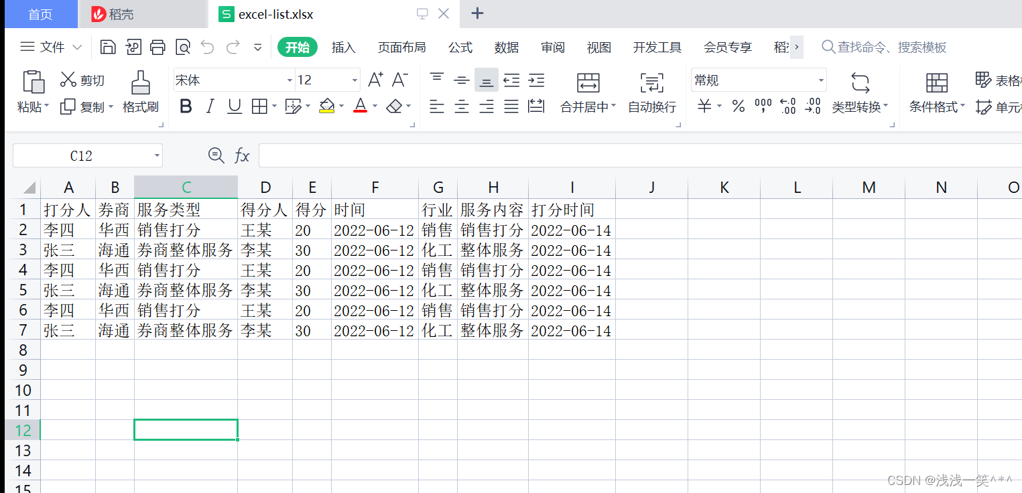Viewport: 1022px width, 493px height.
Task: Align text right horizontally
Action: [x=487, y=106]
